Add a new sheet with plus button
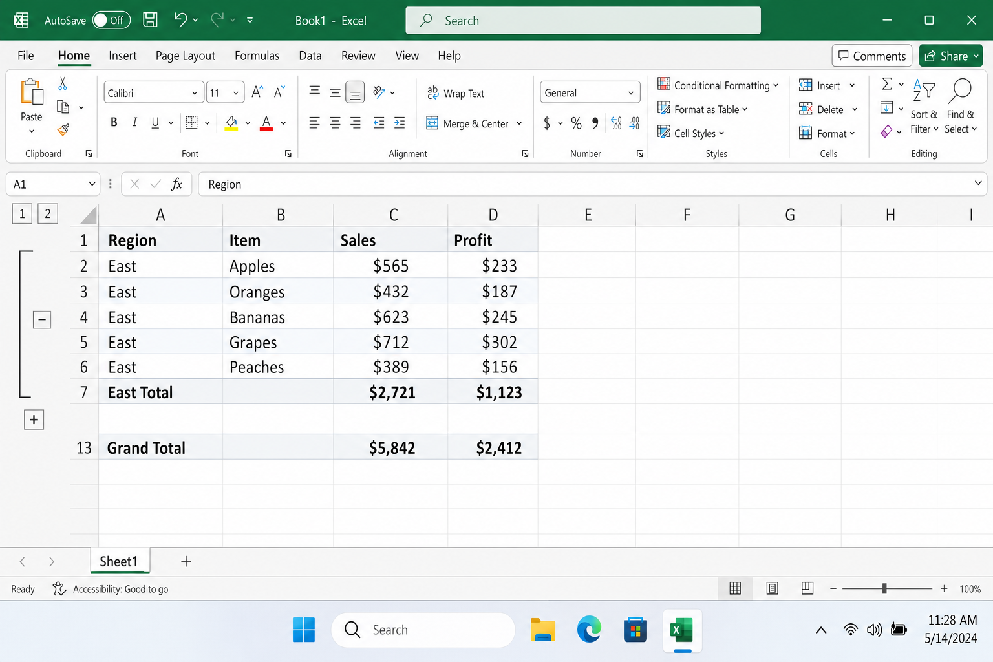 tap(186, 561)
